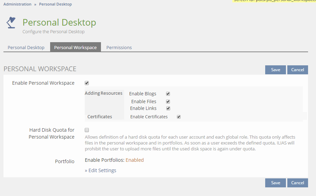Viewport: 316px width, 196px height.
Task: Uncheck the Enable Certificates checkbox
Action: coord(179,117)
